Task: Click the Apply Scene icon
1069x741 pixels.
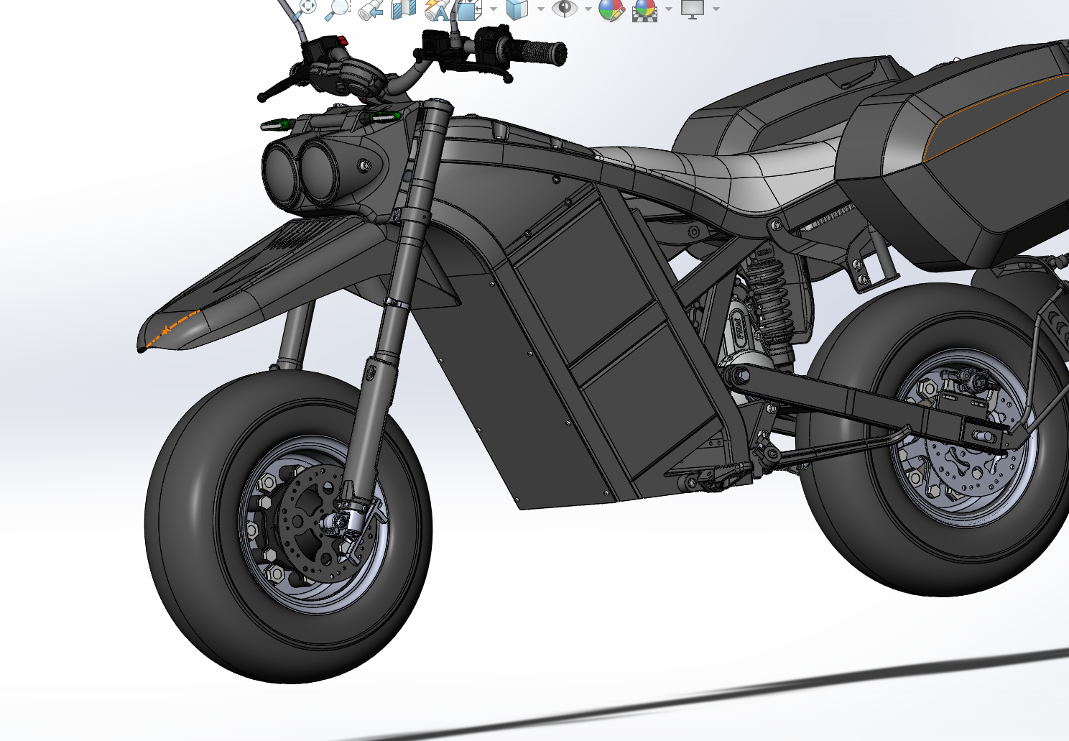Action: [x=644, y=9]
